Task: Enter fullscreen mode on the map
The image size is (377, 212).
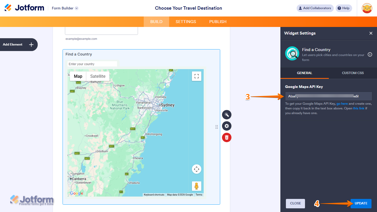Action: coord(197,76)
